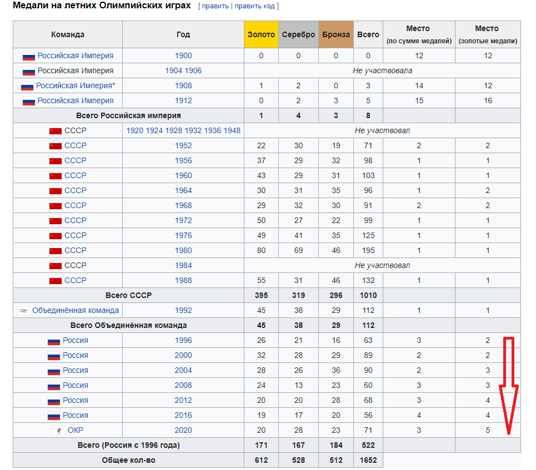
Task: Open the 2012 Olympics year link
Action: 183,400
